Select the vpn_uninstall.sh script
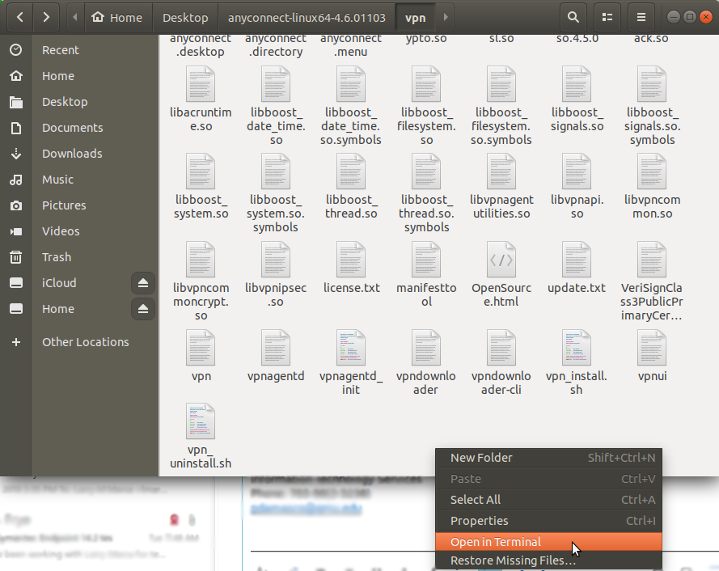719x571 pixels. [201, 436]
